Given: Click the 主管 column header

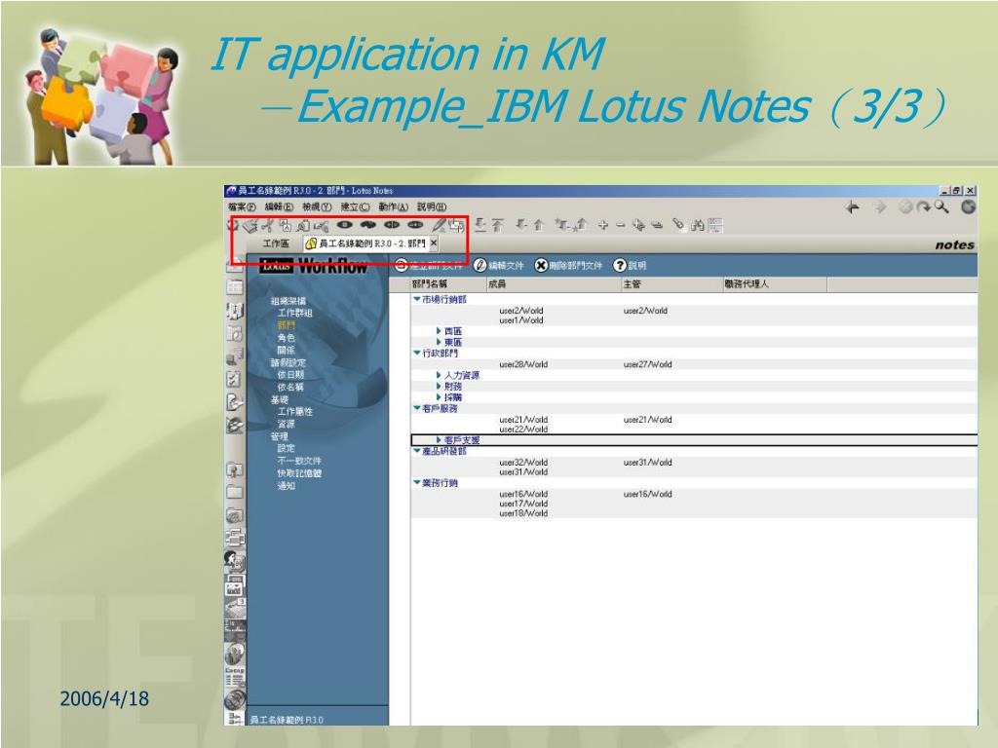Looking at the screenshot, I should [x=671, y=283].
